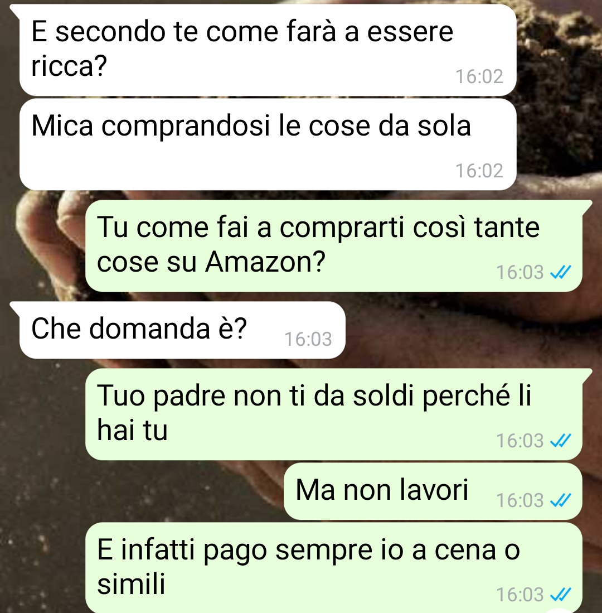
Task: Tap the 16:02 timestamp on the first message
Action: pyautogui.click(x=479, y=76)
